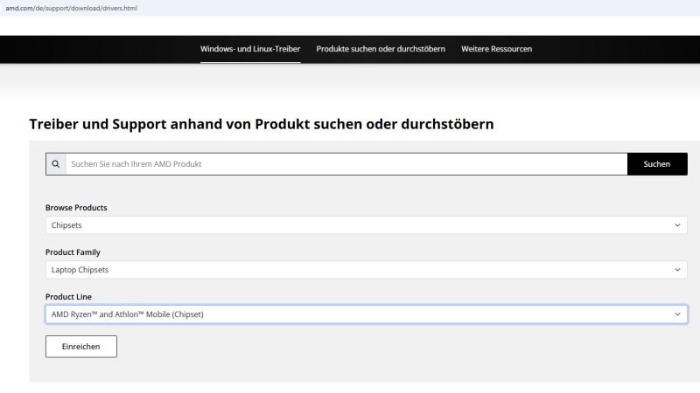
Task: Open the Product Line dropdown for Ryzen Mobile
Action: pyautogui.click(x=366, y=314)
